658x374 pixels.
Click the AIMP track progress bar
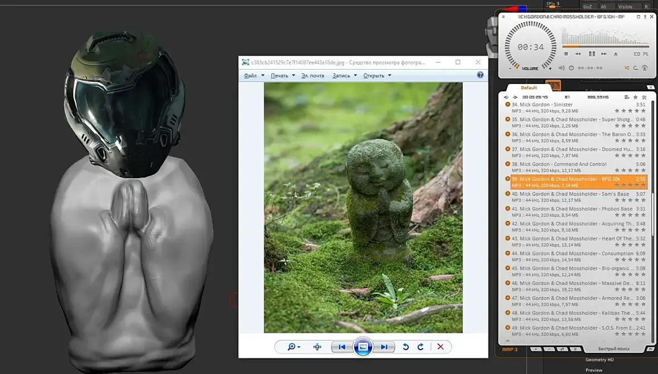tap(606, 47)
